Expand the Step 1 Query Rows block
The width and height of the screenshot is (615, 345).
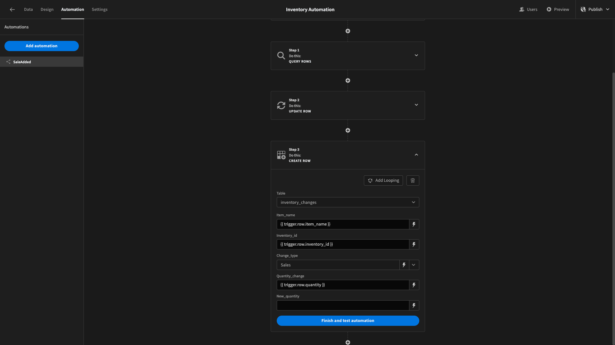[416, 55]
